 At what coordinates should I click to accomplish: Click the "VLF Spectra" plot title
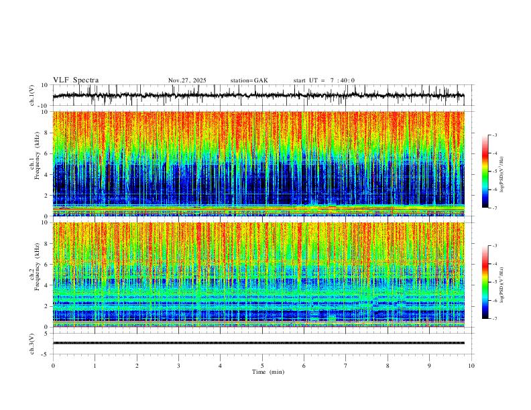(76, 80)
